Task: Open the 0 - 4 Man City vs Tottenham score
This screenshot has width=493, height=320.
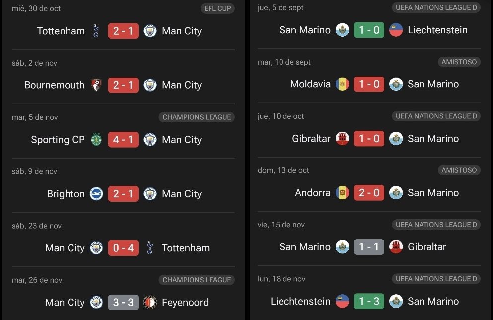Action: pos(123,248)
